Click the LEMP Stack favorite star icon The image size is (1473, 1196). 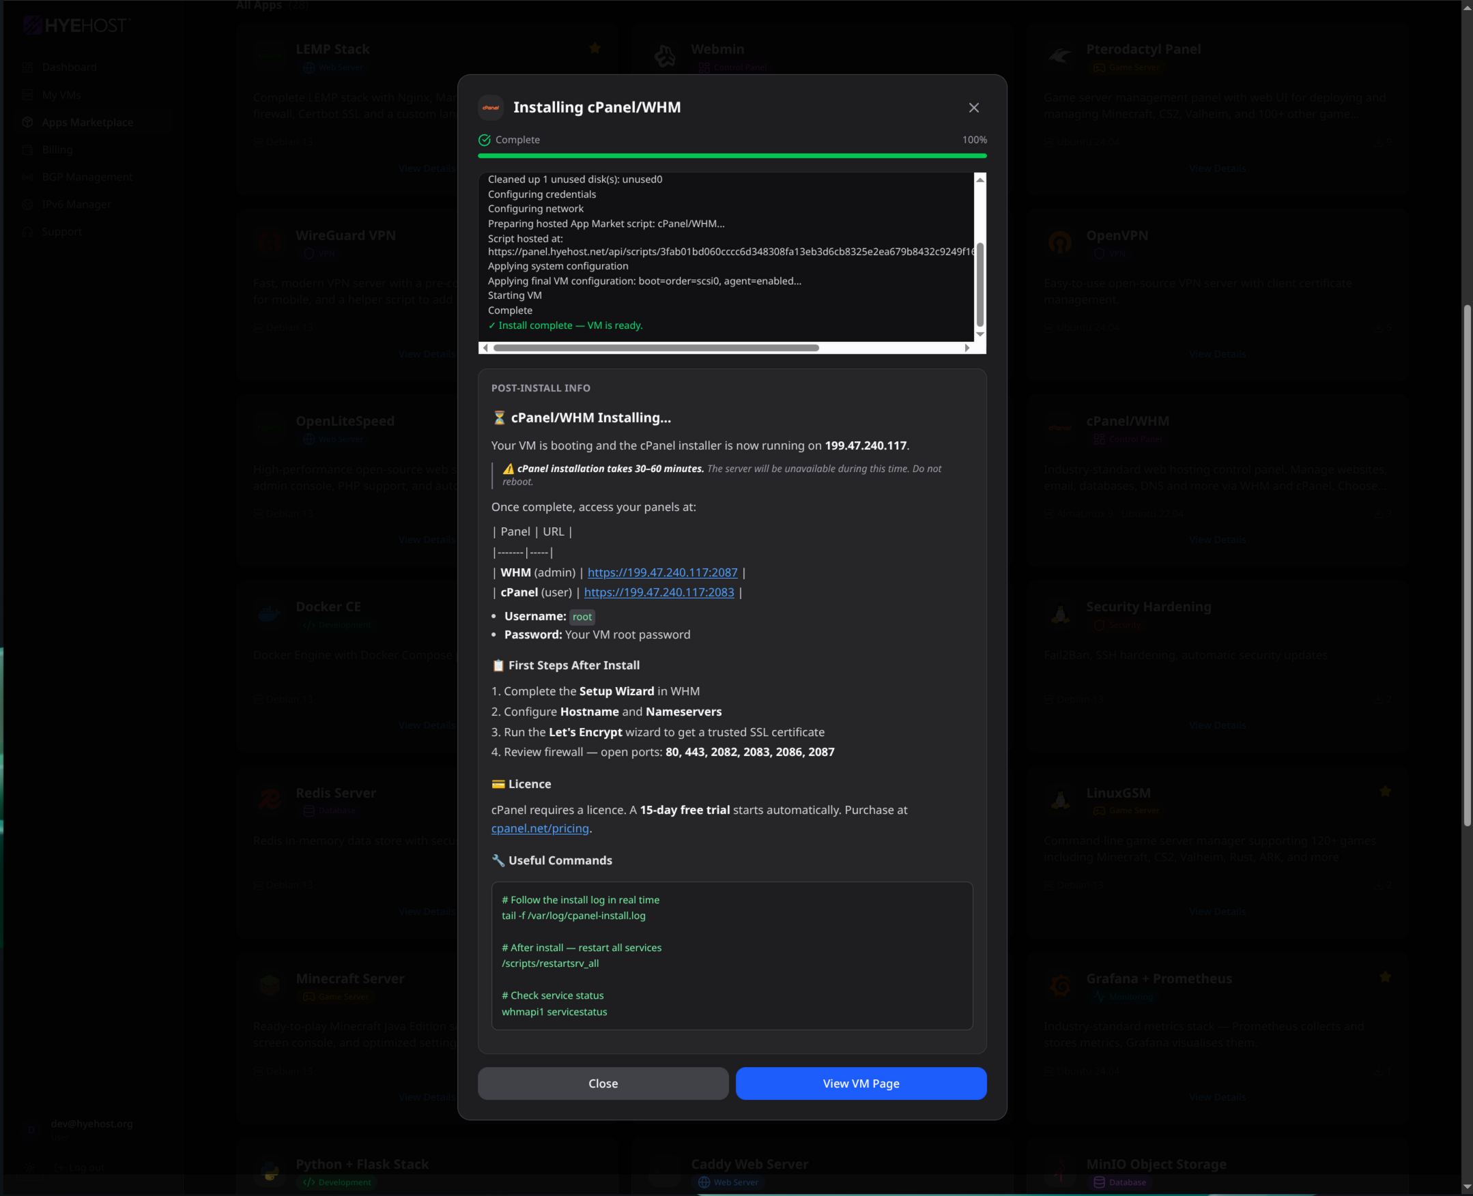595,48
